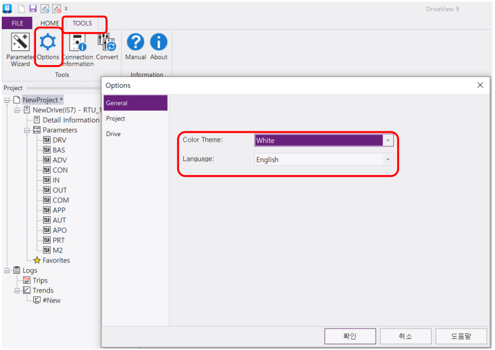
Task: Click the 확인 confirm button
Action: 350,336
